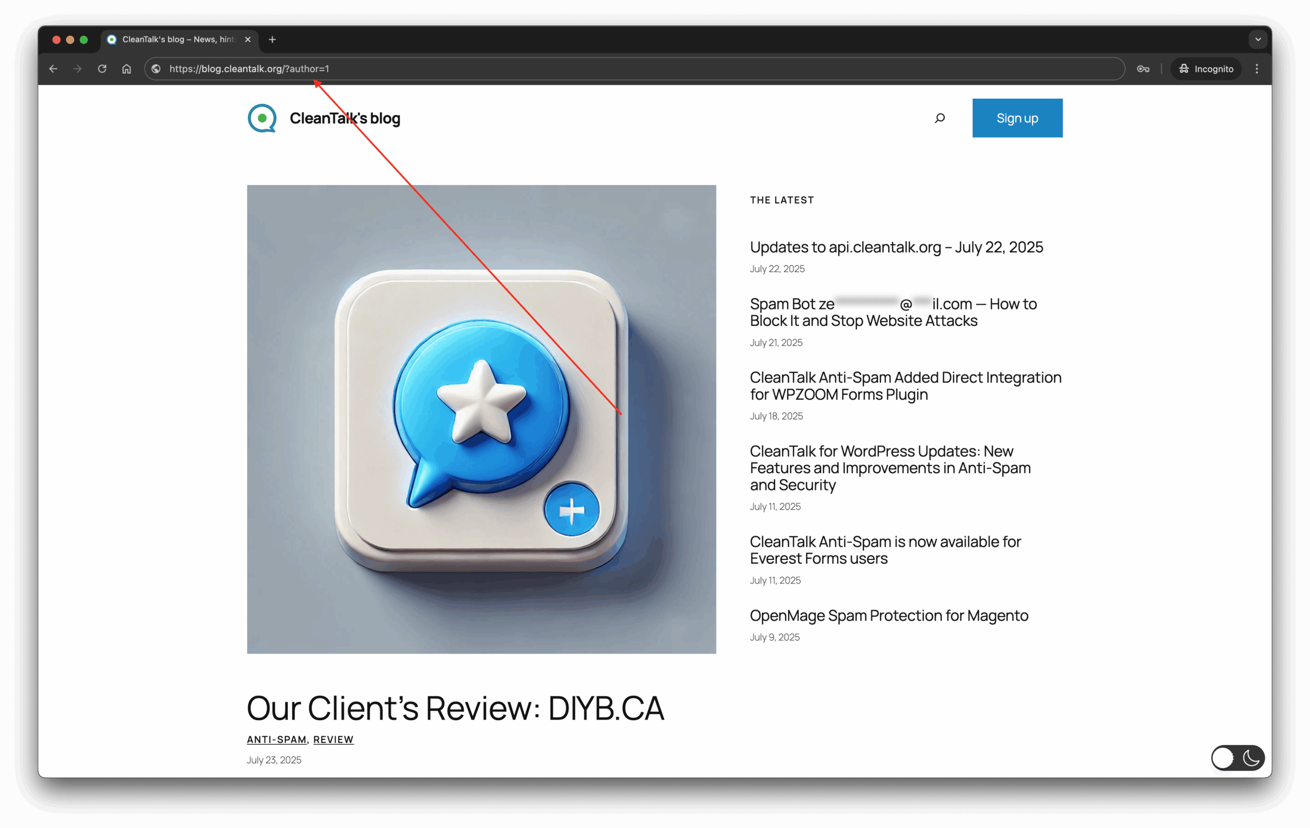Click the 'July 22, 2025' date
The width and height of the screenshot is (1310, 828).
tap(777, 268)
